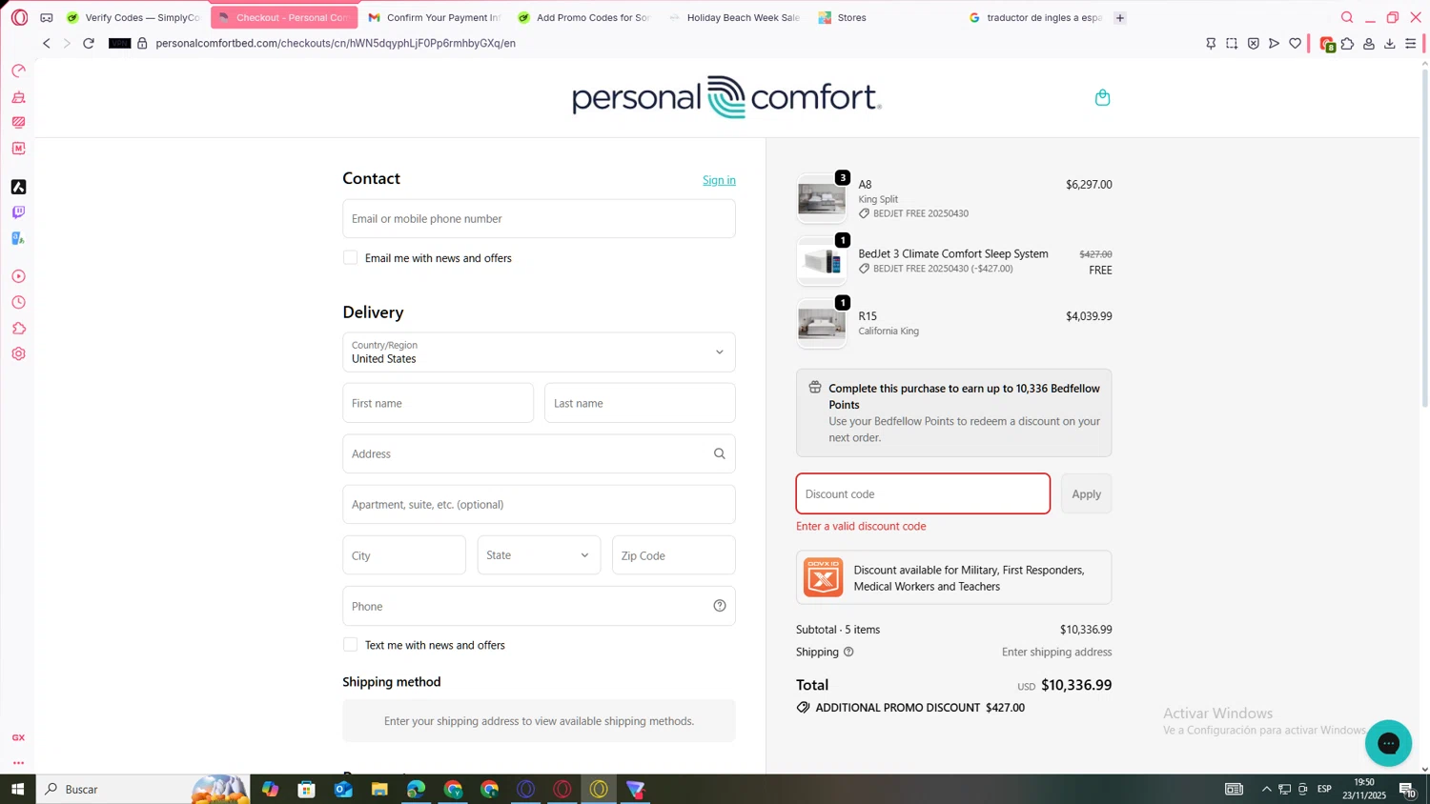Open sidebar settings gear icon
Image resolution: width=1430 pixels, height=804 pixels.
click(x=18, y=353)
